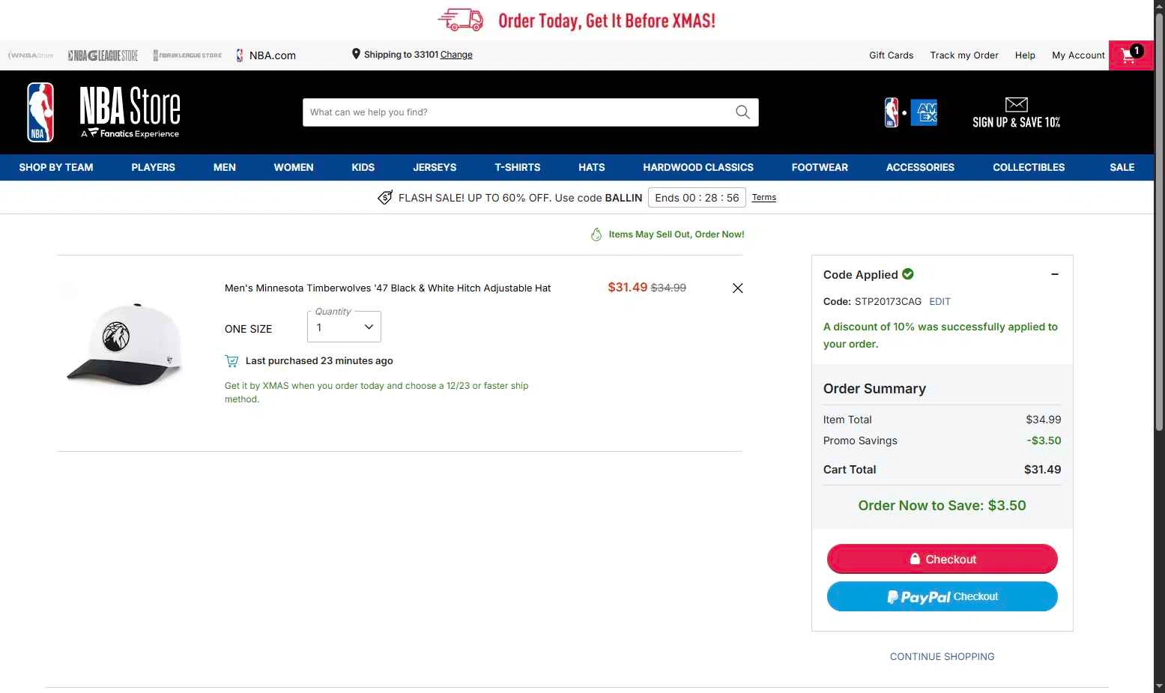1165x693 pixels.
Task: Click the Cart Total amount $31.49
Action: click(1042, 470)
